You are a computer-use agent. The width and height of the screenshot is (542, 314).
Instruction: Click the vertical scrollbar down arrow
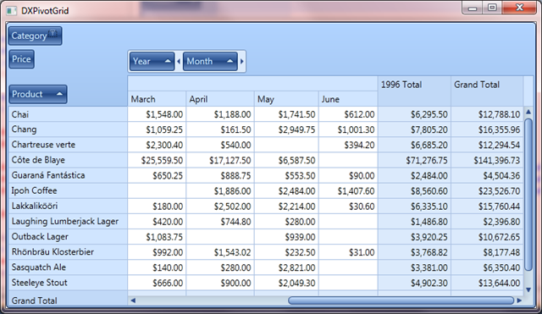pyautogui.click(x=528, y=289)
